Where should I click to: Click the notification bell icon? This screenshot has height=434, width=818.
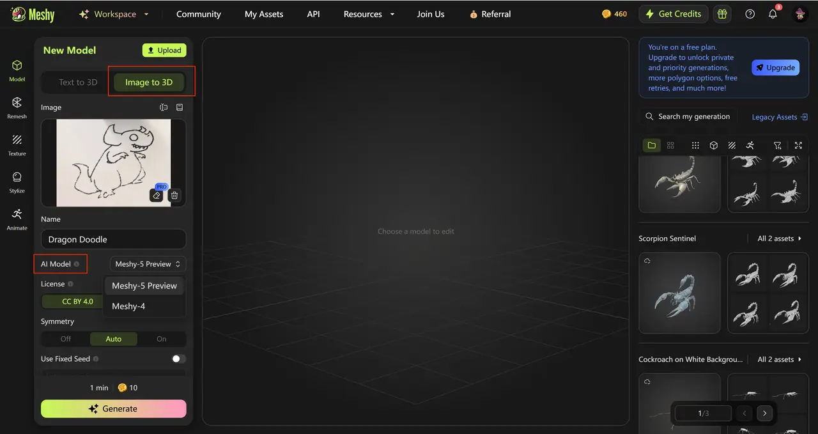coord(773,14)
